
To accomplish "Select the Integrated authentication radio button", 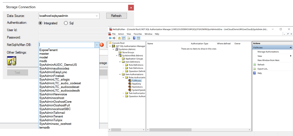I will point(40,23).
